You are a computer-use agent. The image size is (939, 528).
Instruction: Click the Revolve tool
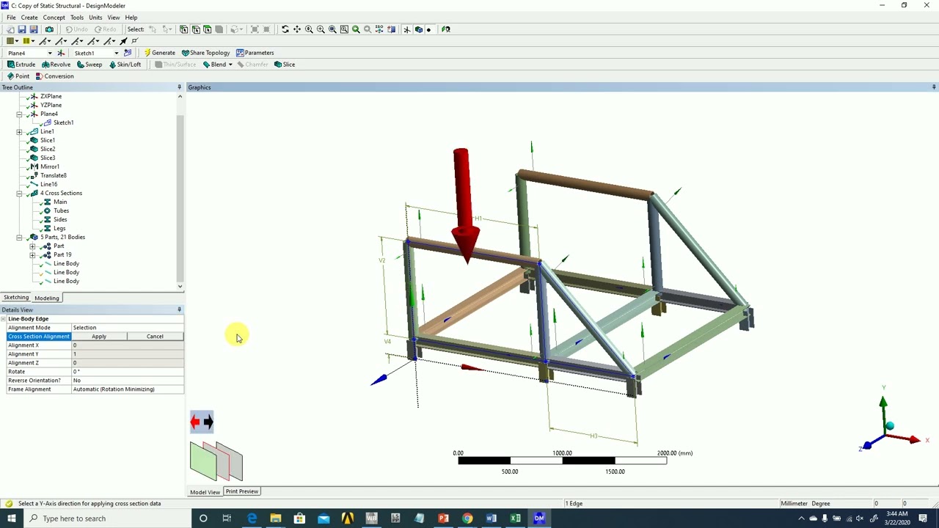click(56, 65)
